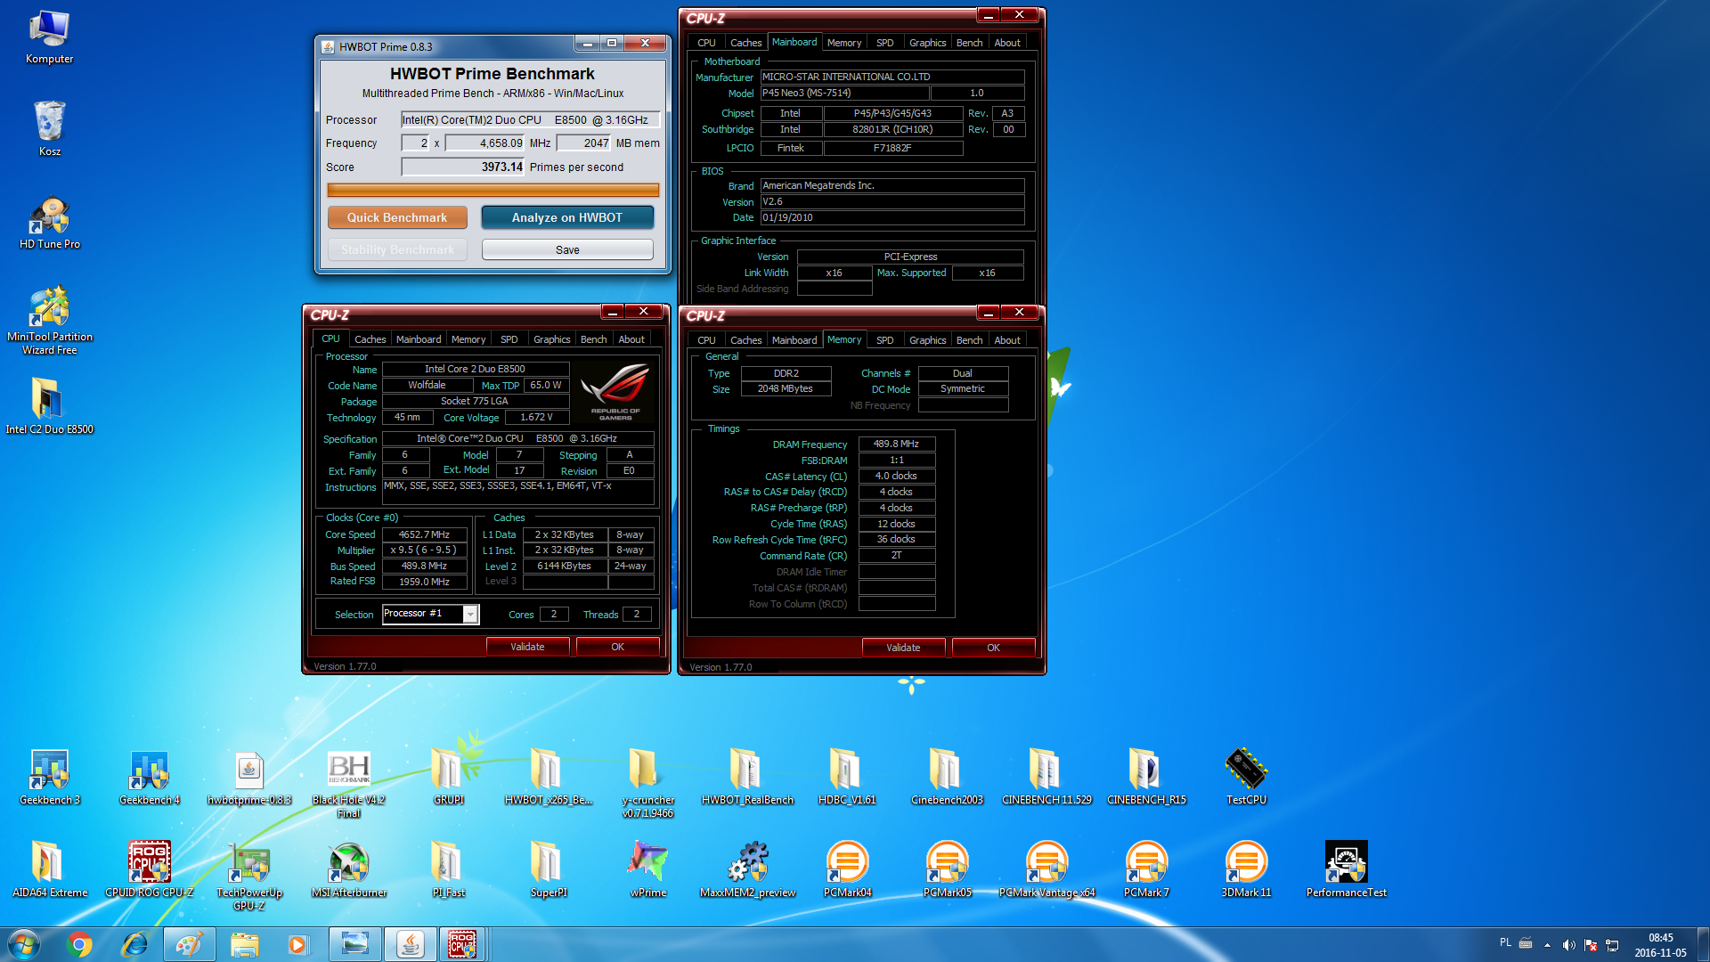
Task: Open the SuperPI folder
Action: click(x=549, y=870)
